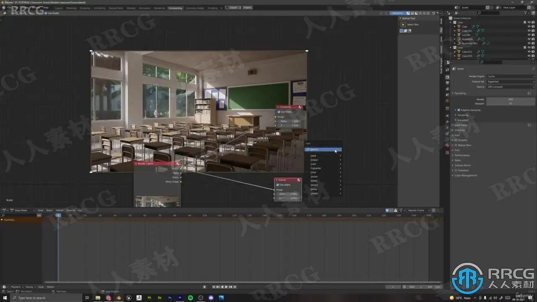Open the Input submenu in Add menu
The image size is (537, 302).
tap(324, 156)
